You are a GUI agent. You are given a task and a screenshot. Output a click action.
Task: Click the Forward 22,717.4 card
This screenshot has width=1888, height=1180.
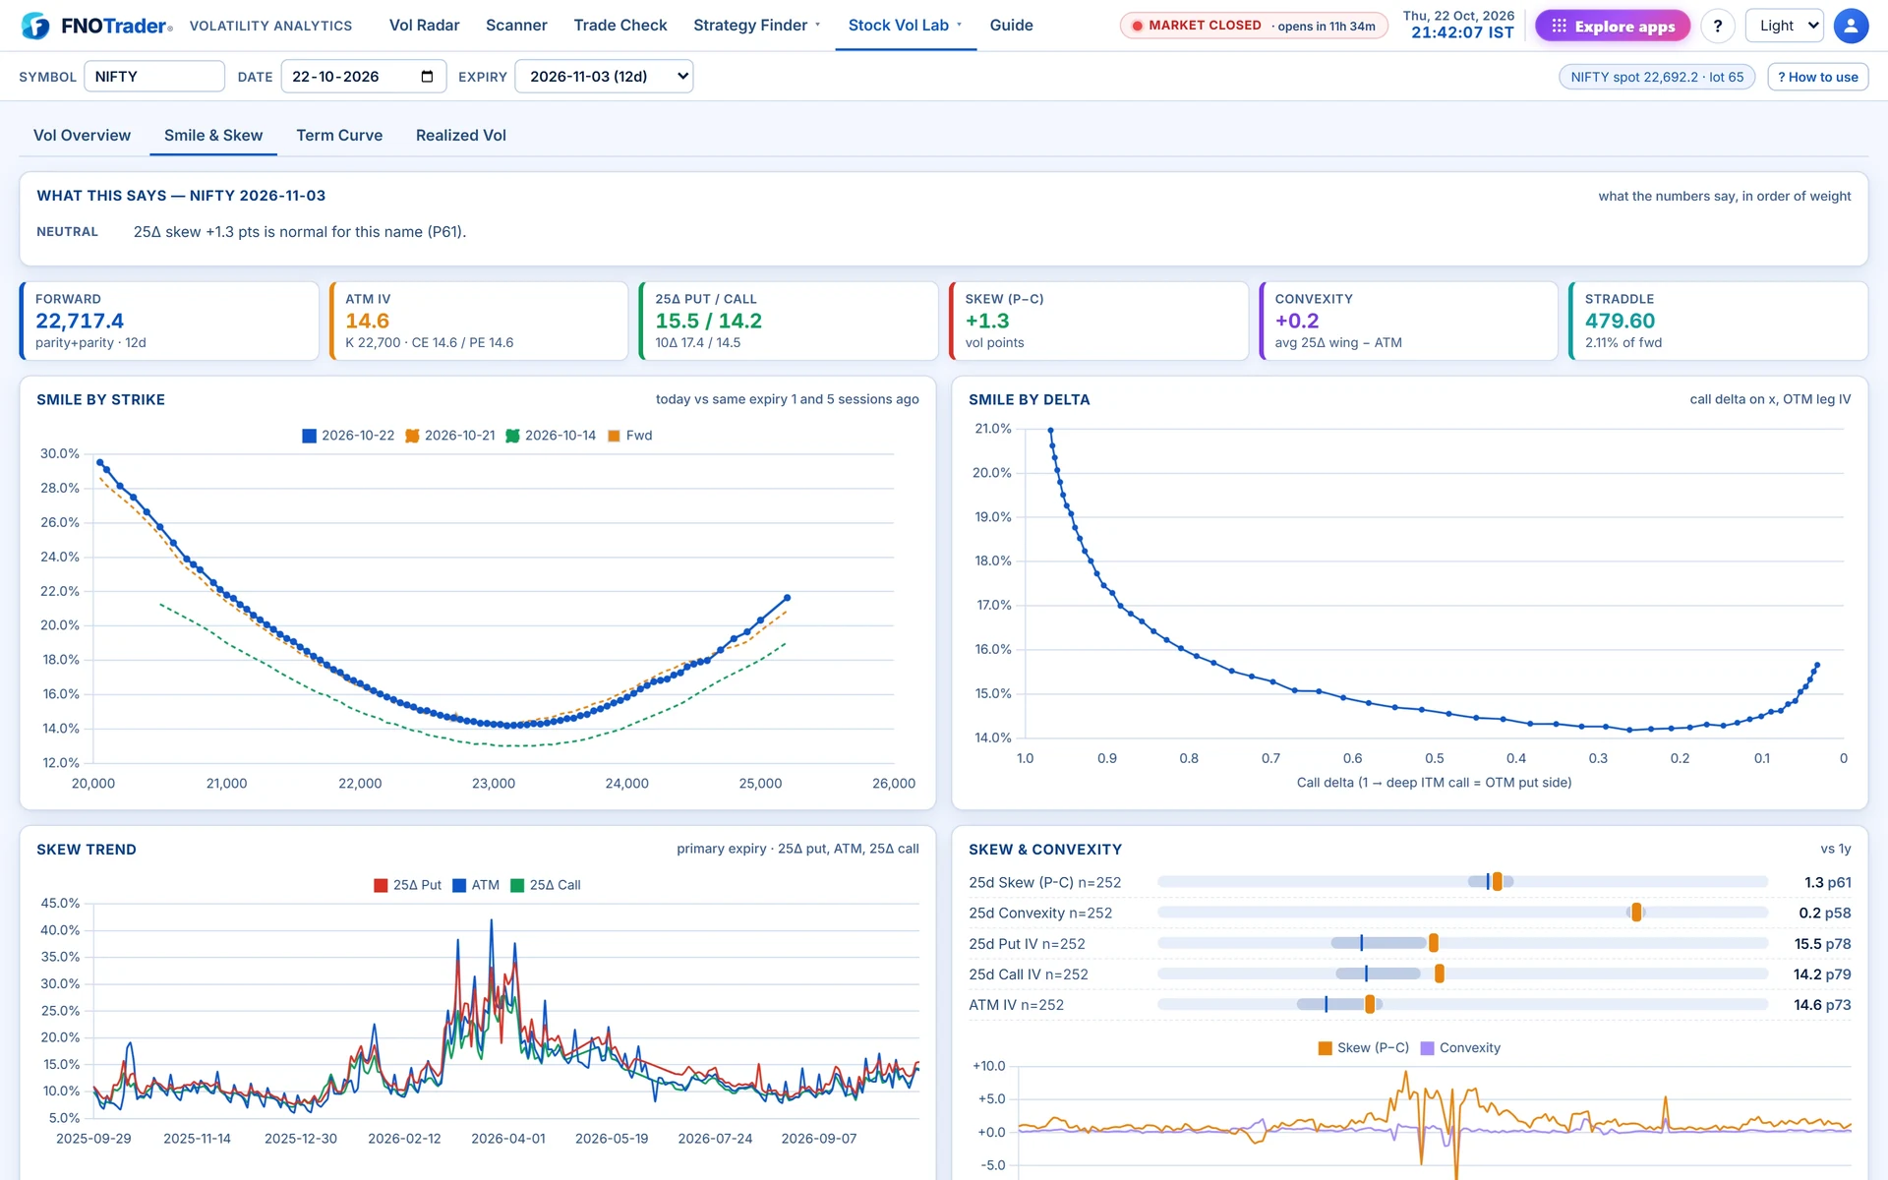click(169, 321)
